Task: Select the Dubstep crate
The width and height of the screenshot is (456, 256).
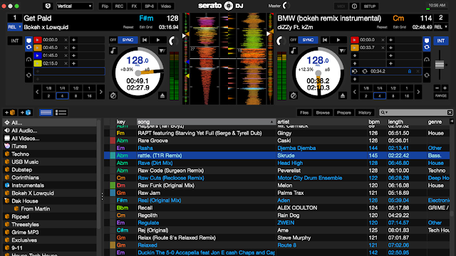Action: click(x=22, y=169)
